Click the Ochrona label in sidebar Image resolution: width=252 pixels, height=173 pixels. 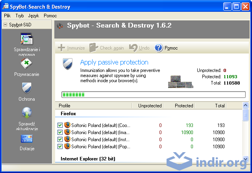[27, 99]
